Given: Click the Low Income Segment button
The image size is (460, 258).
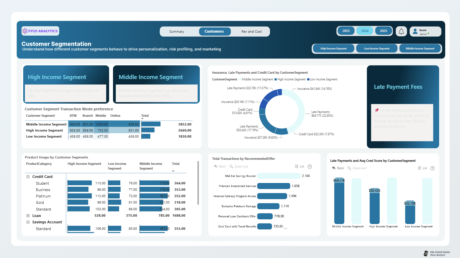Looking at the screenshot, I should click(x=377, y=48).
